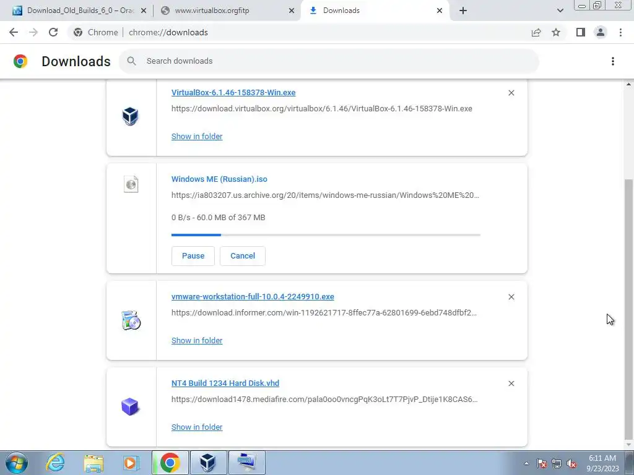Click the Windows ME iso file icon

[131, 184]
